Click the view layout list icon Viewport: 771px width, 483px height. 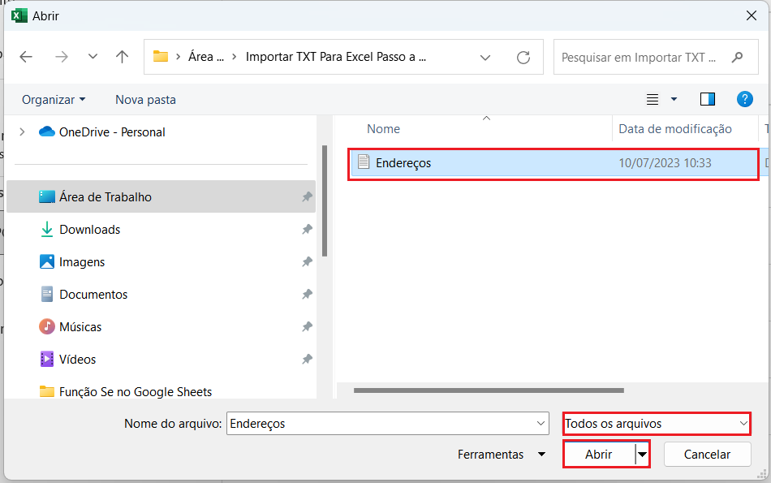(x=653, y=99)
